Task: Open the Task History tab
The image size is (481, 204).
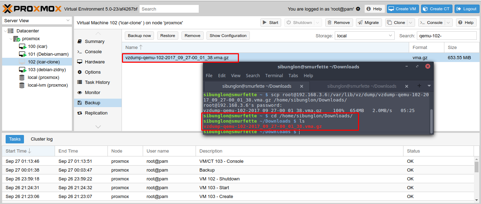Action: pos(98,82)
